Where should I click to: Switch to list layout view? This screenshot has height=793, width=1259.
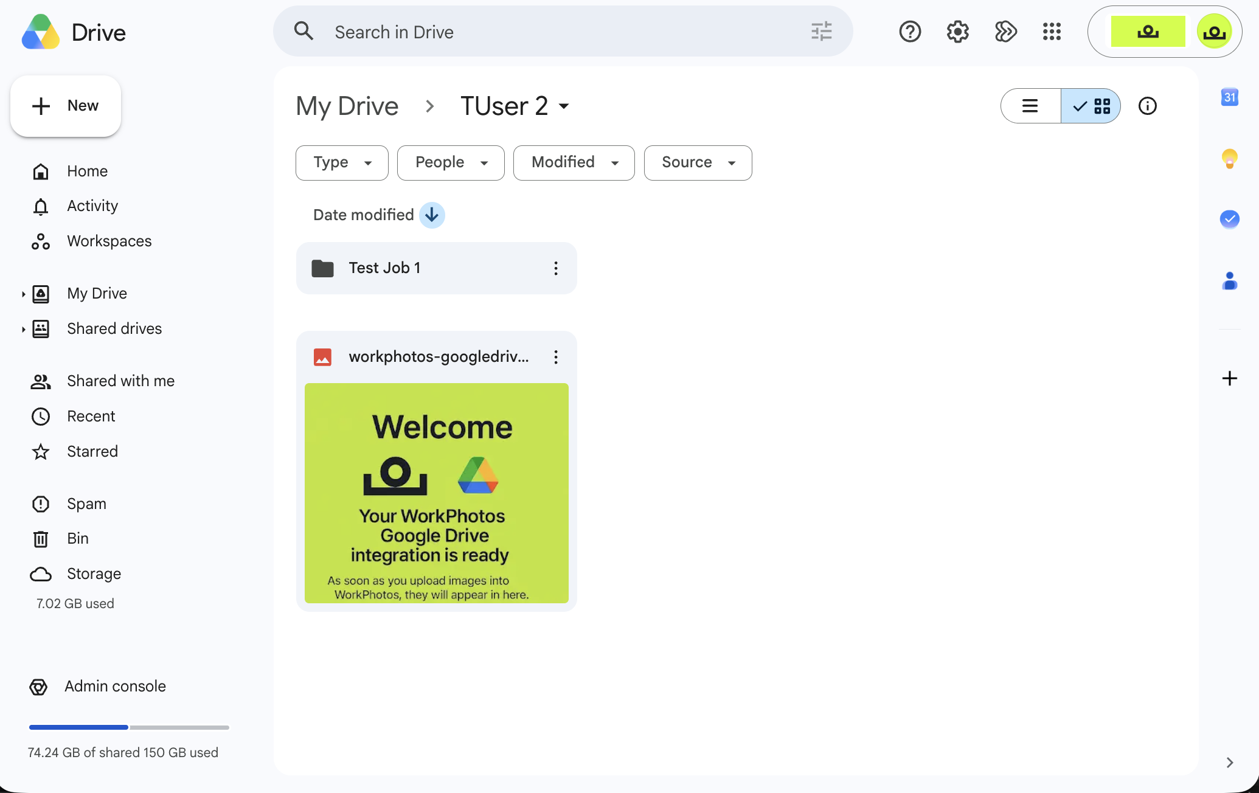pyautogui.click(x=1030, y=106)
